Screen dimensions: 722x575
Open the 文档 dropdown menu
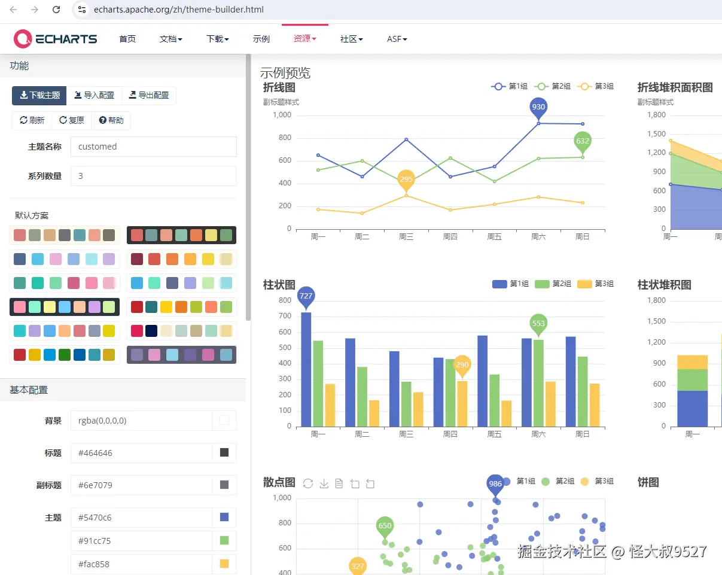(171, 39)
